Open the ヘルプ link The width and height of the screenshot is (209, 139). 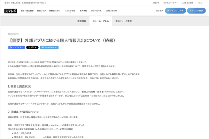point(200,3)
